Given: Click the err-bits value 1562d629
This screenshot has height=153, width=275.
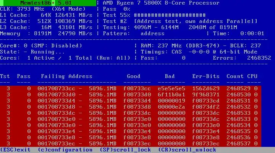Looking at the screenshot, I should click(x=206, y=88).
